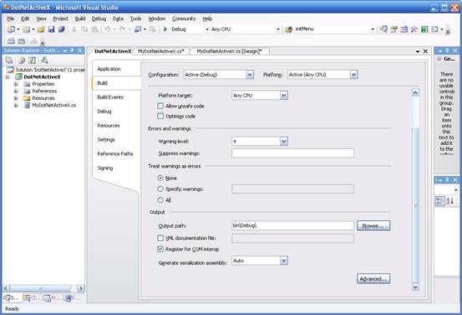Viewport: 462px width, 315px height.
Task: Switch to MyDotNetActiveX.cs [Design]* tab
Action: pyautogui.click(x=229, y=52)
